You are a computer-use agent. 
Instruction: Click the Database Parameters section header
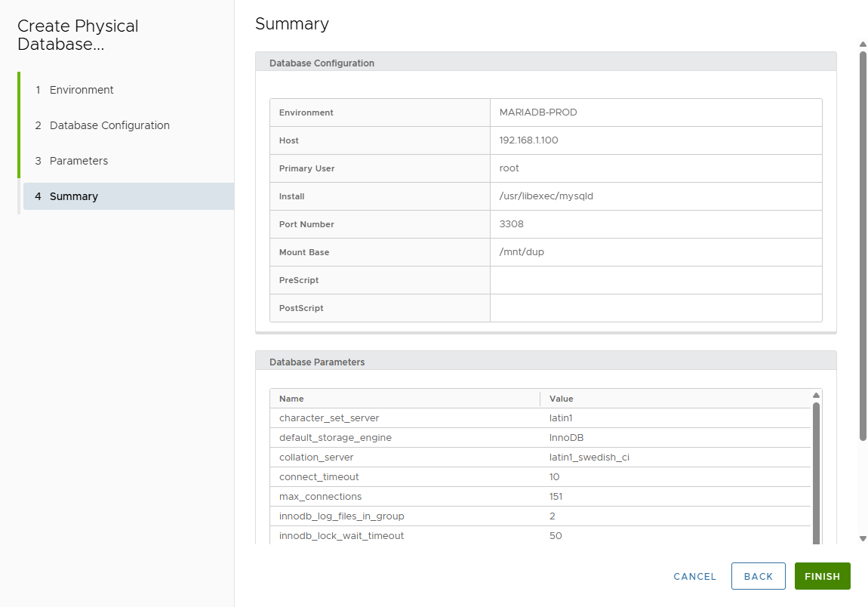click(x=317, y=362)
